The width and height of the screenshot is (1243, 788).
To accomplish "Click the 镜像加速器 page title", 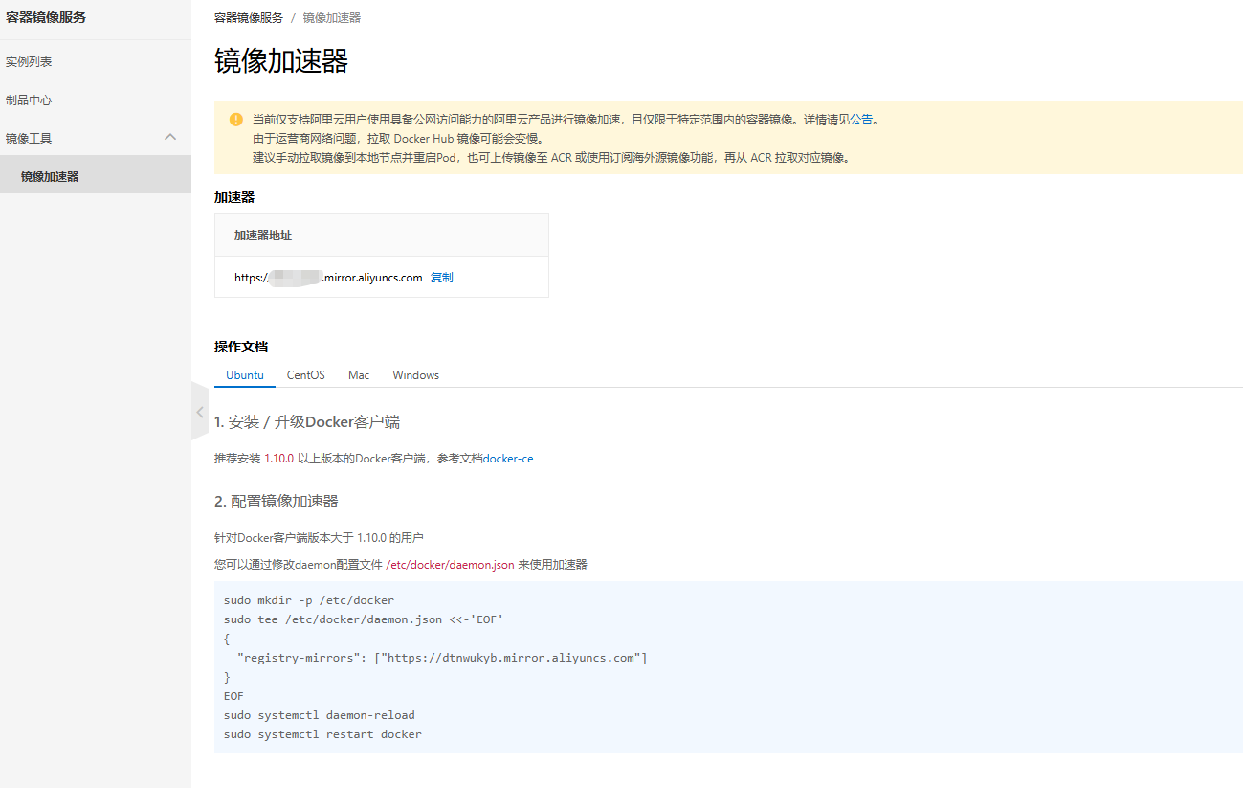I will tap(281, 61).
